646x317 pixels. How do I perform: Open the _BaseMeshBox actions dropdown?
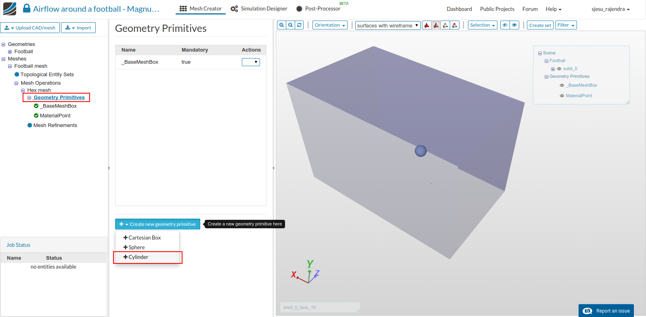coord(251,62)
